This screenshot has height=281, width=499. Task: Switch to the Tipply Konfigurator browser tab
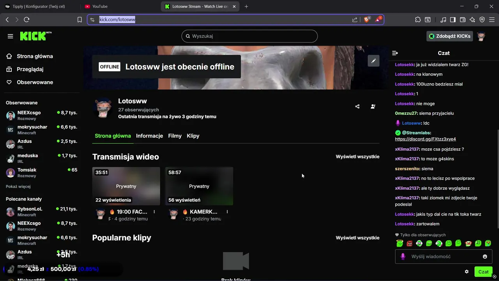click(39, 6)
